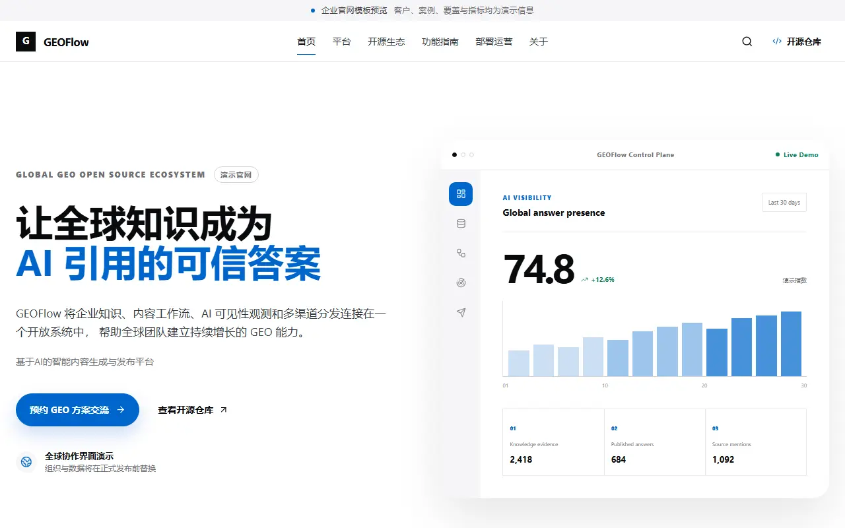
Task: Click the trend arrow icon beside +12.6%
Action: tap(584, 280)
